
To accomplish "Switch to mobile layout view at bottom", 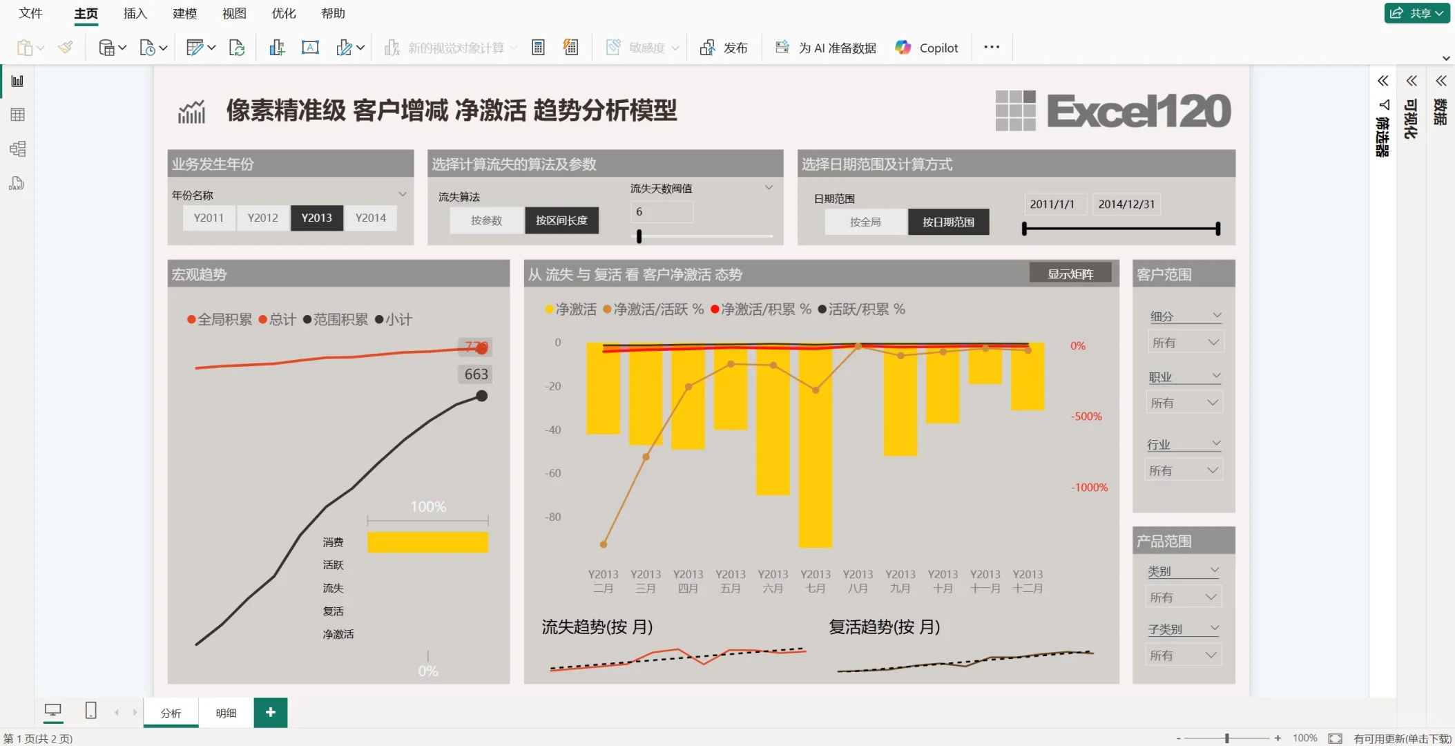I will pyautogui.click(x=90, y=709).
